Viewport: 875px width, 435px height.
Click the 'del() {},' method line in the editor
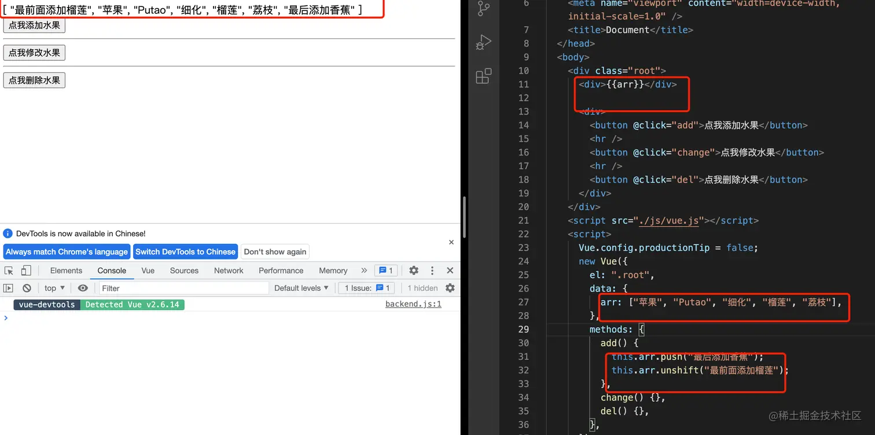625,411
